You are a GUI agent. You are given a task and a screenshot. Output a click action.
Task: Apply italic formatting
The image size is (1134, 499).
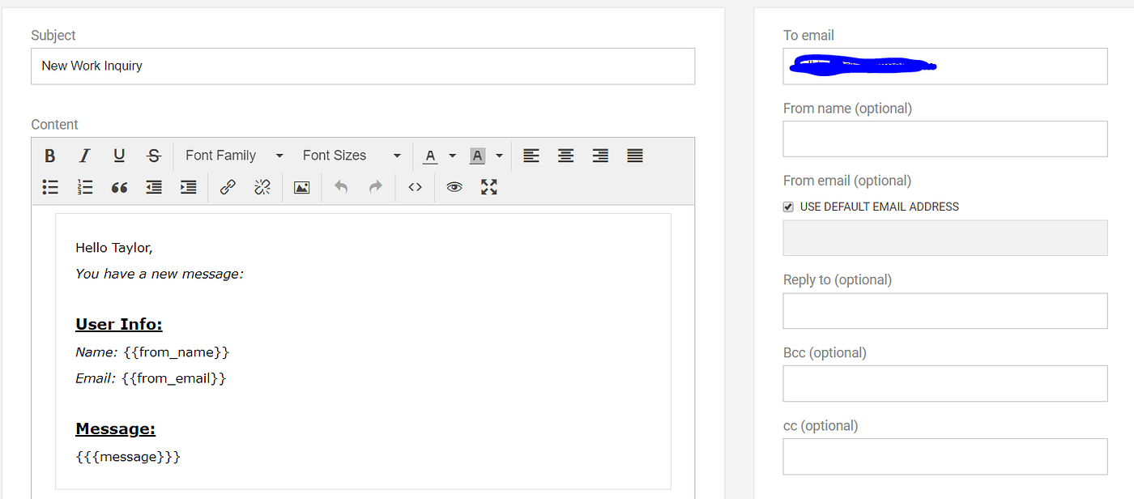84,155
